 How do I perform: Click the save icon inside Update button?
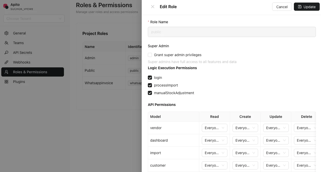300,7
